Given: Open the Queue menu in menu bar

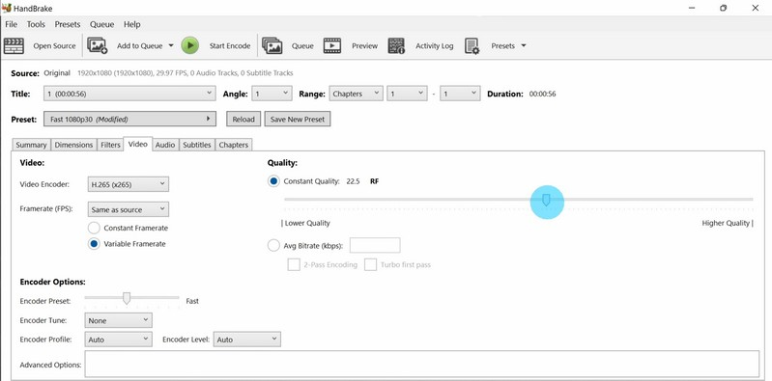Looking at the screenshot, I should tap(101, 24).
